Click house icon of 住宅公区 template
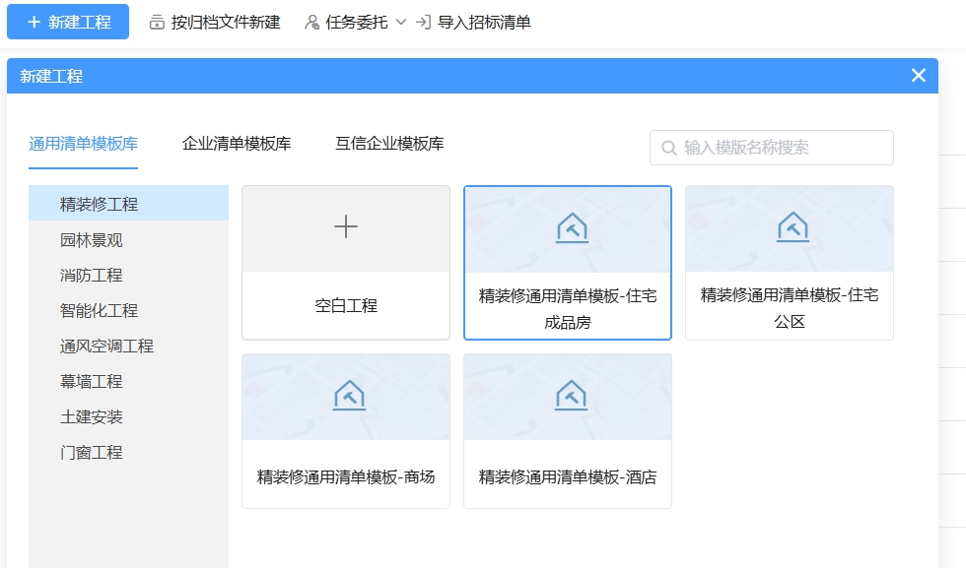966x568 pixels. pos(793,227)
